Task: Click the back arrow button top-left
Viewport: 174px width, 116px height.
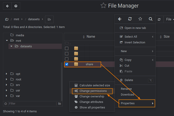Action: tap(7, 6)
